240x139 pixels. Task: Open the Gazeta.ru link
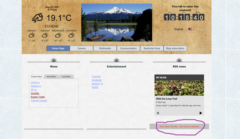click(x=36, y=86)
